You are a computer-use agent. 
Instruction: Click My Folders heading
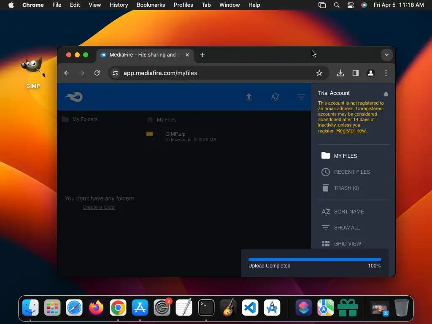click(85, 119)
